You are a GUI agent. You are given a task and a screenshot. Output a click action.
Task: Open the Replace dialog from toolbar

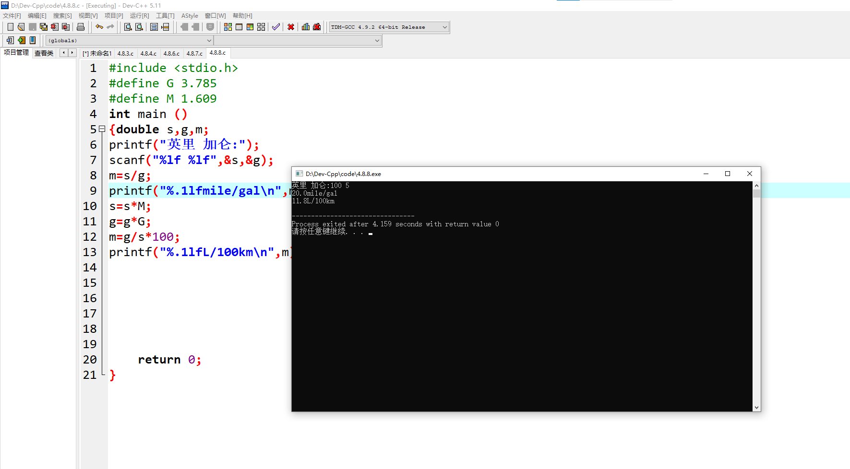pyautogui.click(x=139, y=27)
